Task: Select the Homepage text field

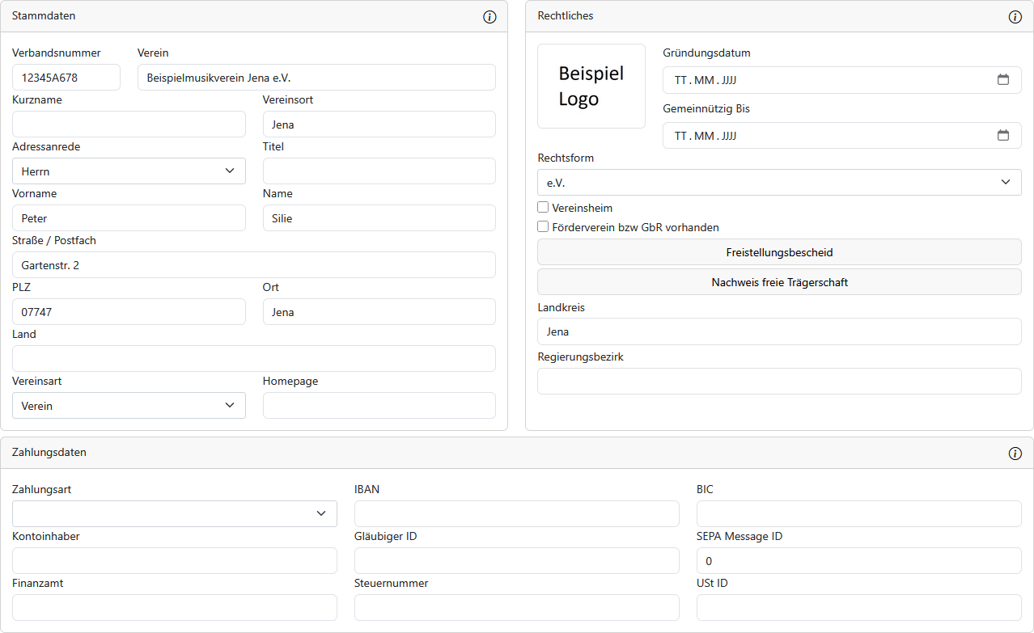Action: [x=379, y=406]
